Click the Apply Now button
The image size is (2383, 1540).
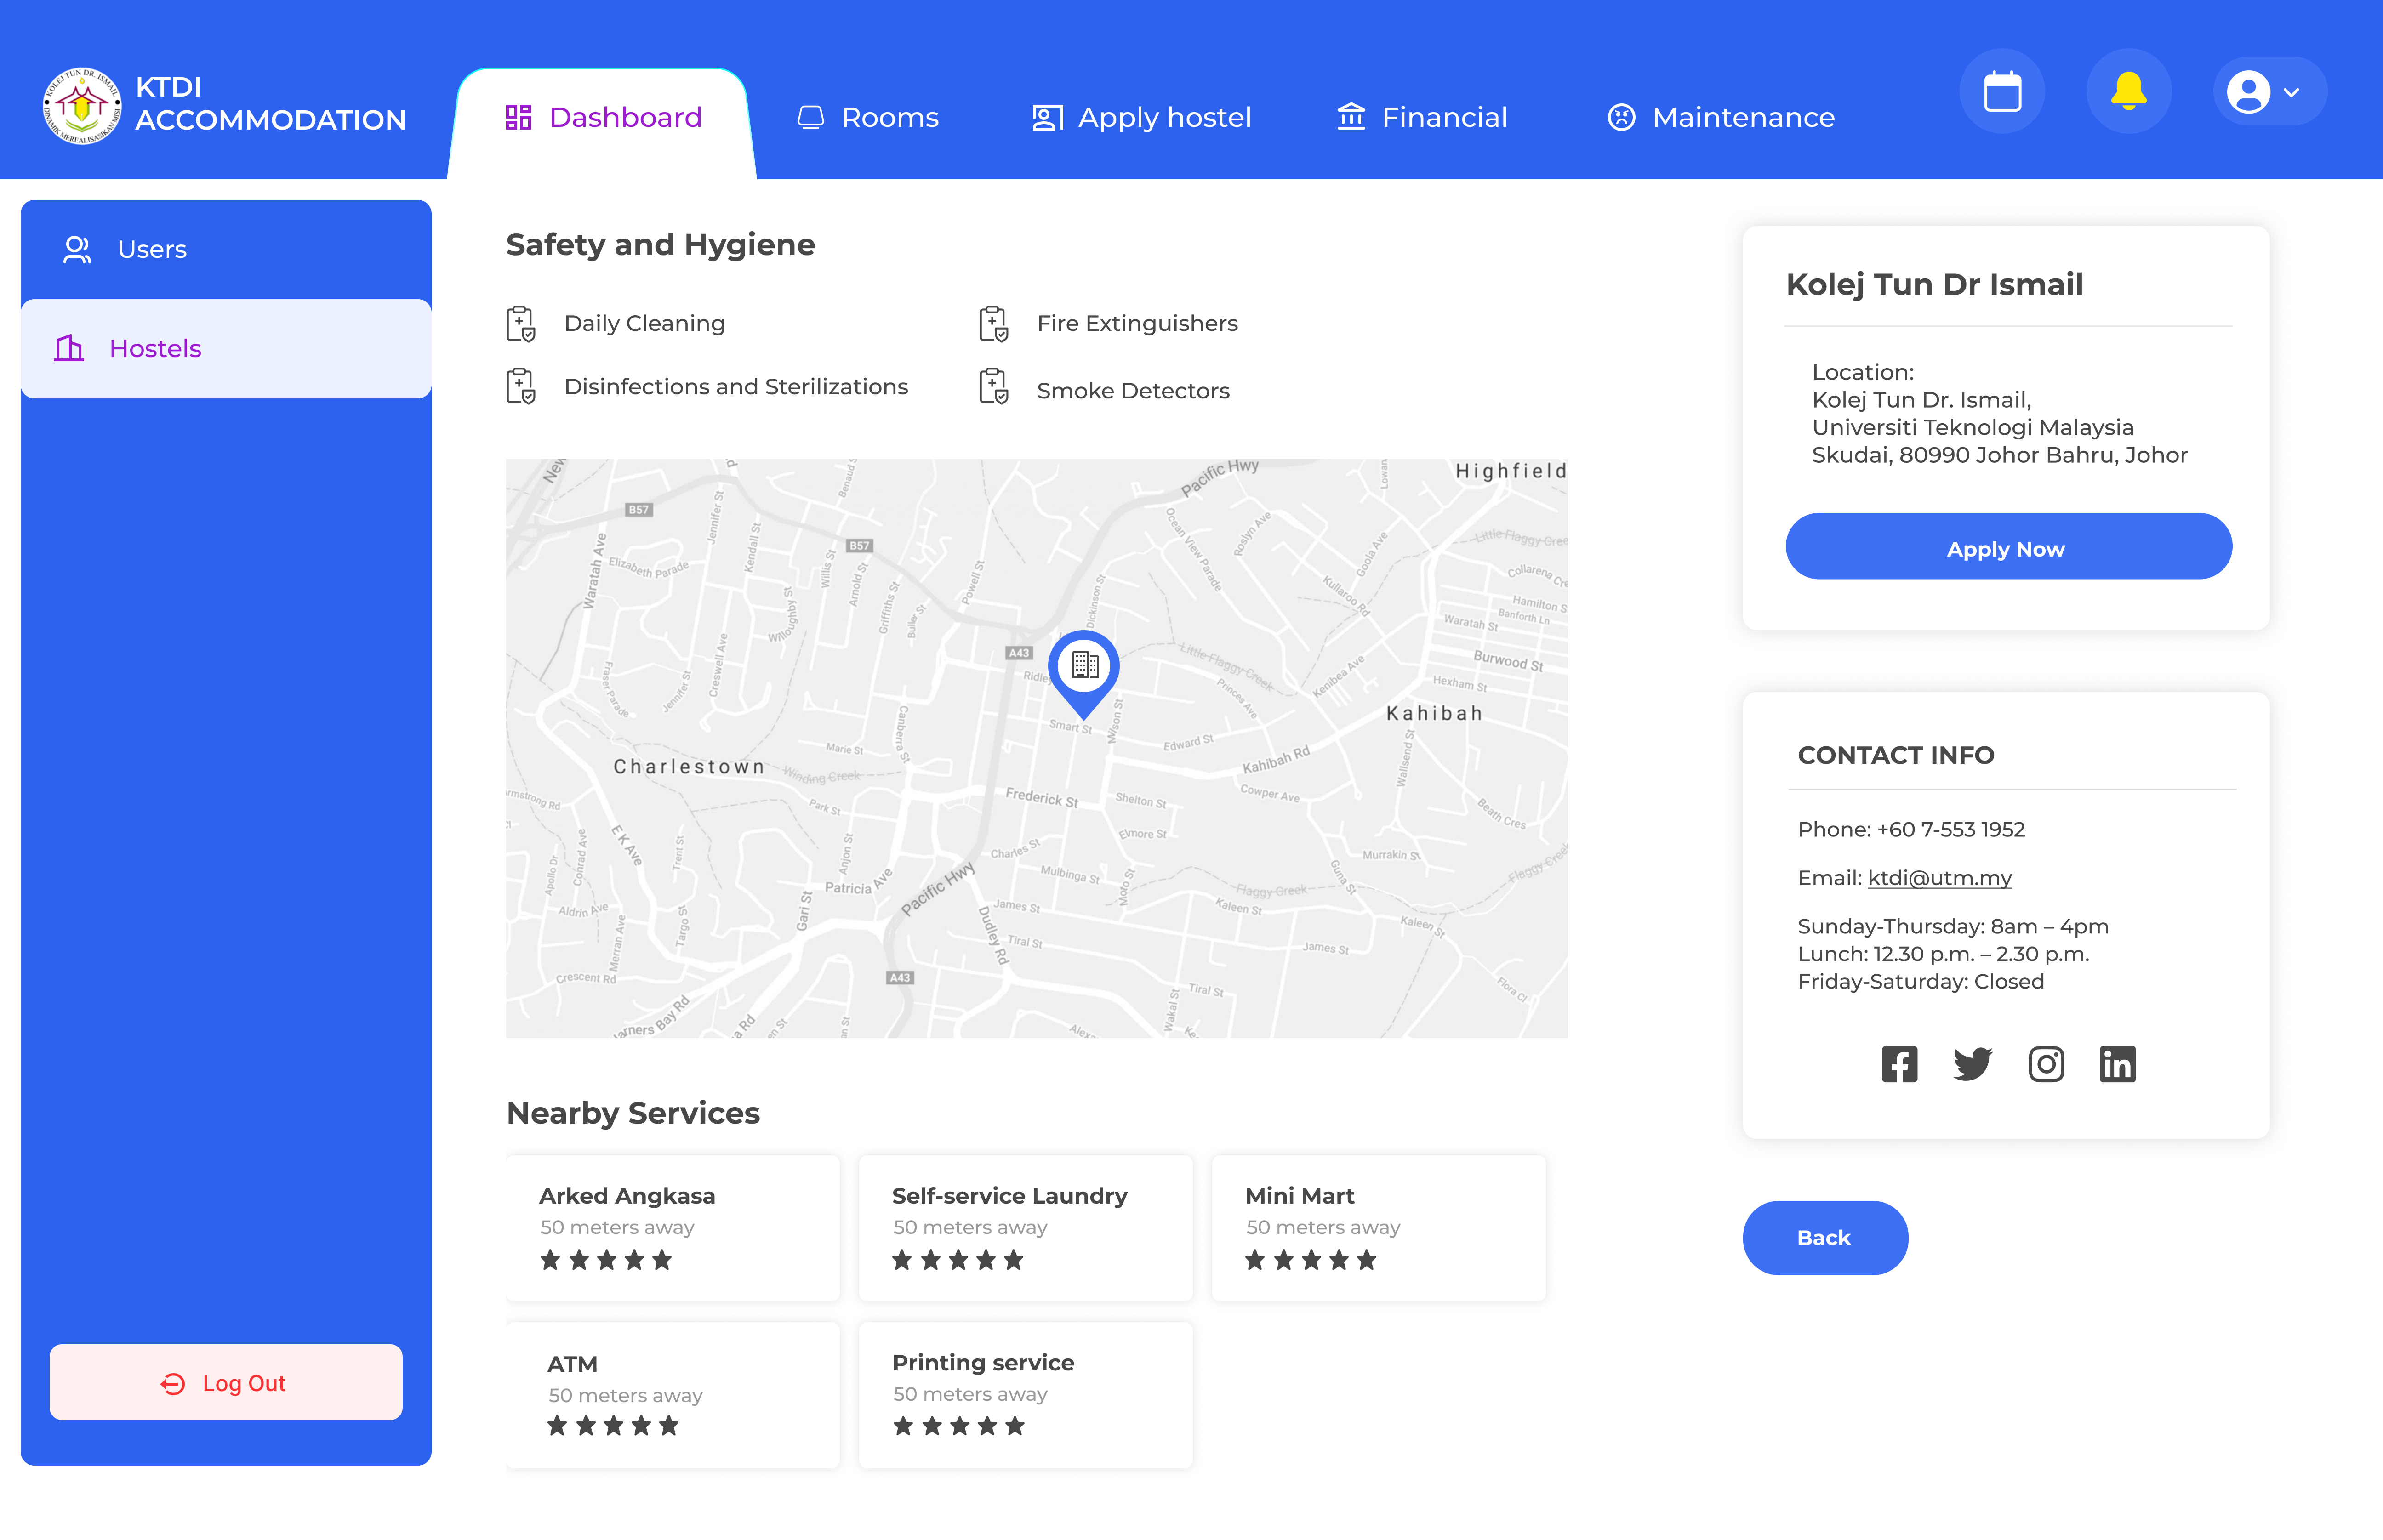tap(2006, 547)
